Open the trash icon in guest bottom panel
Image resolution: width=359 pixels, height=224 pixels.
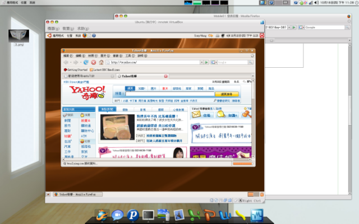(262, 194)
